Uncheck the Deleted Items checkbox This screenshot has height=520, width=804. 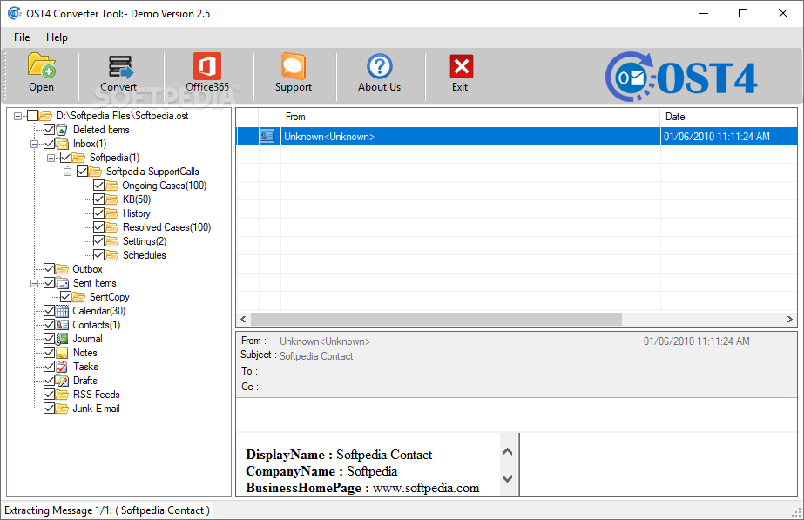50,129
